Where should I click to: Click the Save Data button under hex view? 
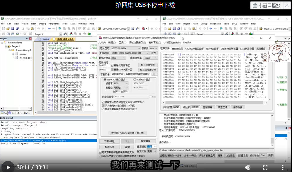point(238,107)
